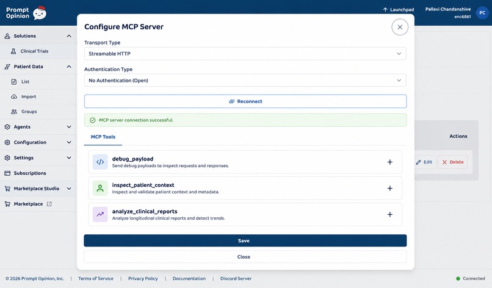Click the inspect_patient_context tool name
Screen dimensions: 492x288
click(143, 185)
